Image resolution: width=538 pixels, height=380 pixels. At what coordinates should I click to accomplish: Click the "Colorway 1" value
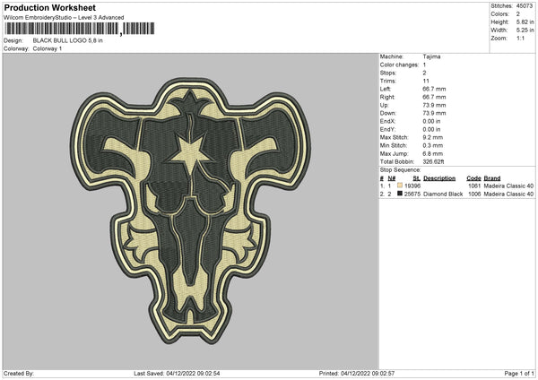click(x=48, y=48)
